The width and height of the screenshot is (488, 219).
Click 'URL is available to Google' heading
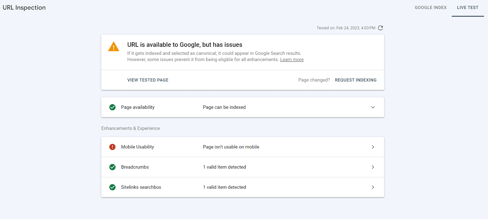[185, 45]
